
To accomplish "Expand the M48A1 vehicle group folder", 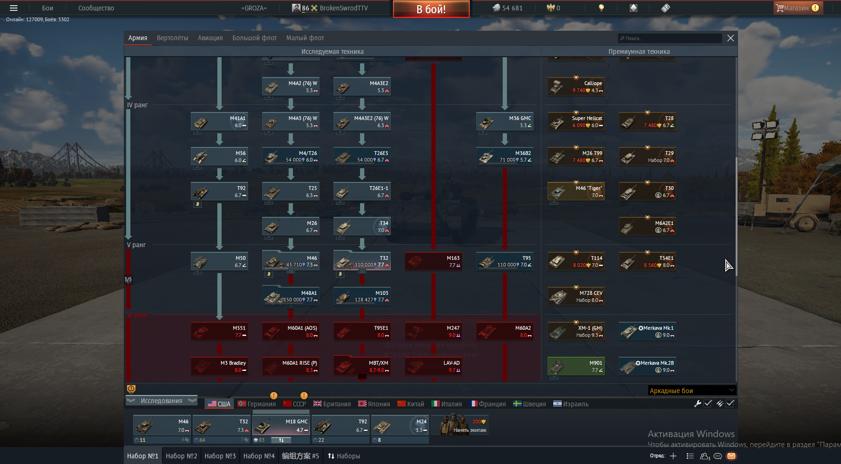I will pyautogui.click(x=291, y=307).
